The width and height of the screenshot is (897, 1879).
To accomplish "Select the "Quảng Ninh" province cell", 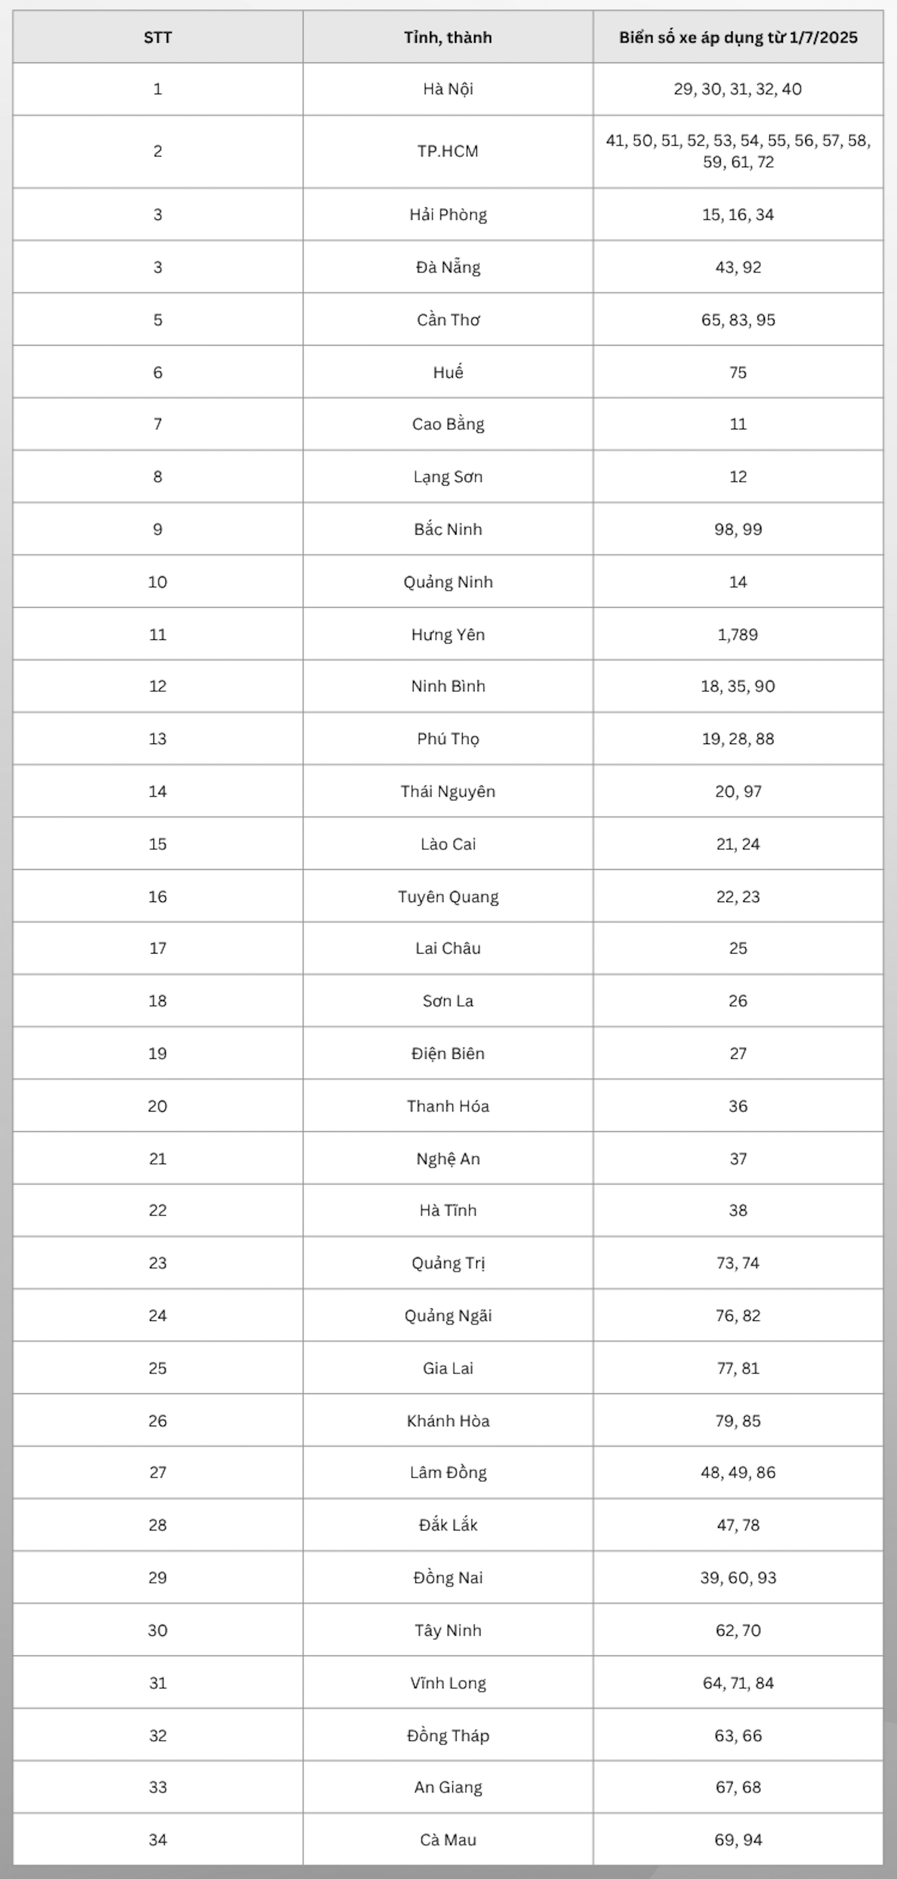I will point(448,581).
